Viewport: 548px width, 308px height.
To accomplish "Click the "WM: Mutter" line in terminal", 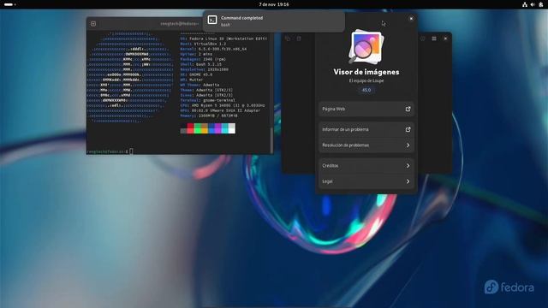I will coord(192,80).
